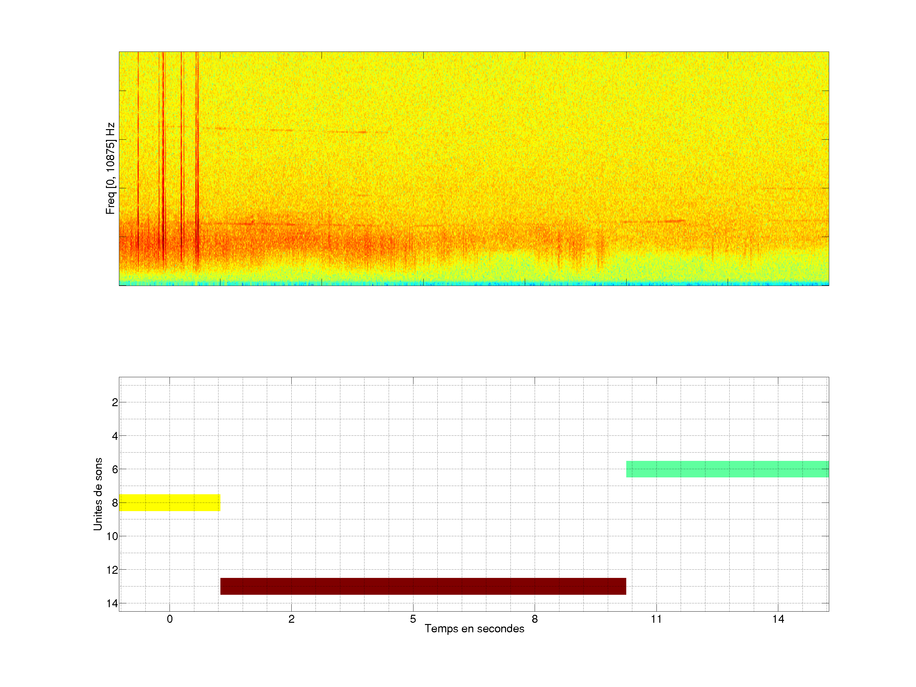Click y-axis tick label 4
The image size is (916, 687).
pos(115,436)
